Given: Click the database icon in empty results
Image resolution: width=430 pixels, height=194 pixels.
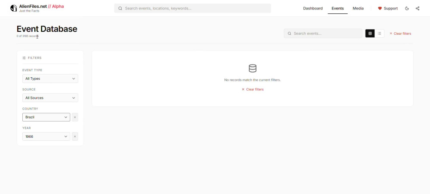Looking at the screenshot, I should tap(252, 68).
